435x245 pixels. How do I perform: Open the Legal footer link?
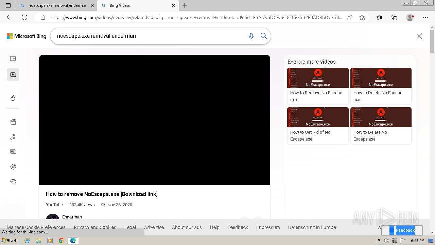(130, 227)
